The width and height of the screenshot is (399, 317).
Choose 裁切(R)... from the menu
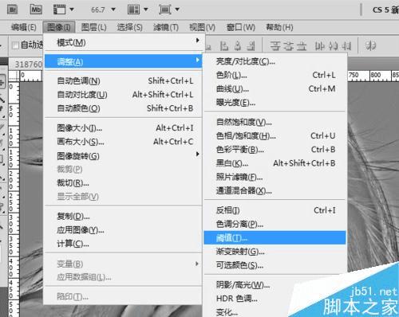(x=123, y=182)
